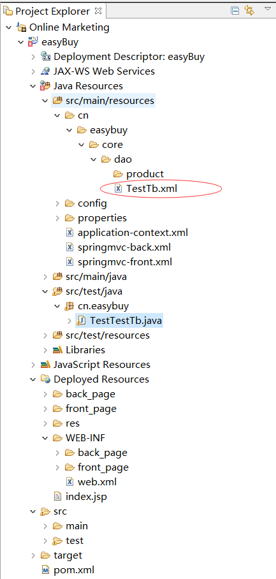Click the pom.xml Maven file icon

[x=46, y=570]
